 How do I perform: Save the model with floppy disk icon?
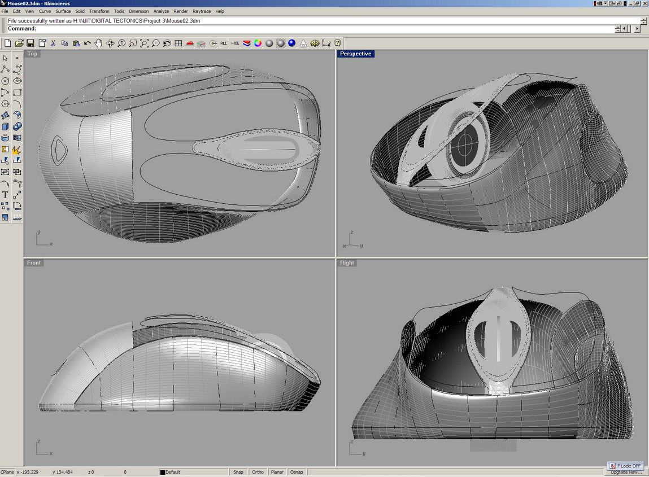click(30, 43)
